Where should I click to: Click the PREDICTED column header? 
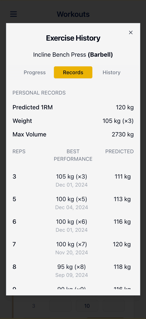pyautogui.click(x=119, y=151)
